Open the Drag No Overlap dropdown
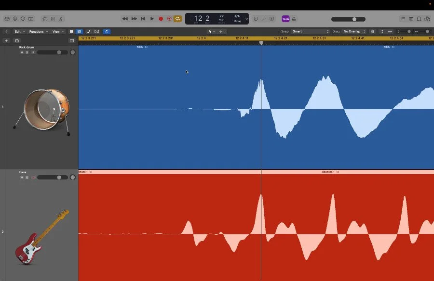434x281 pixels. (x=354, y=31)
